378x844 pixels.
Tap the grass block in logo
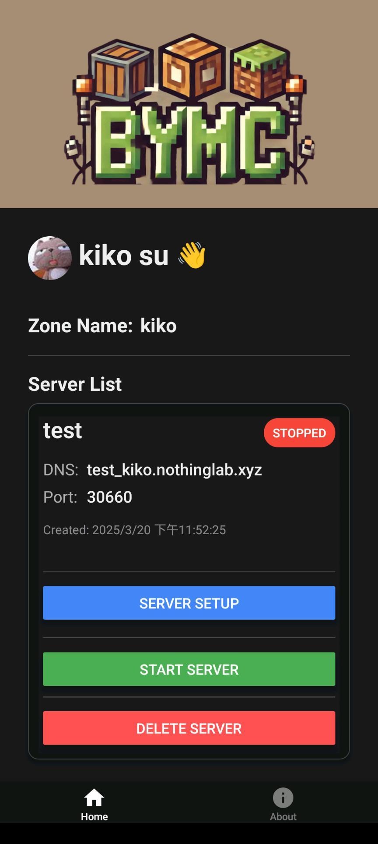(x=261, y=71)
